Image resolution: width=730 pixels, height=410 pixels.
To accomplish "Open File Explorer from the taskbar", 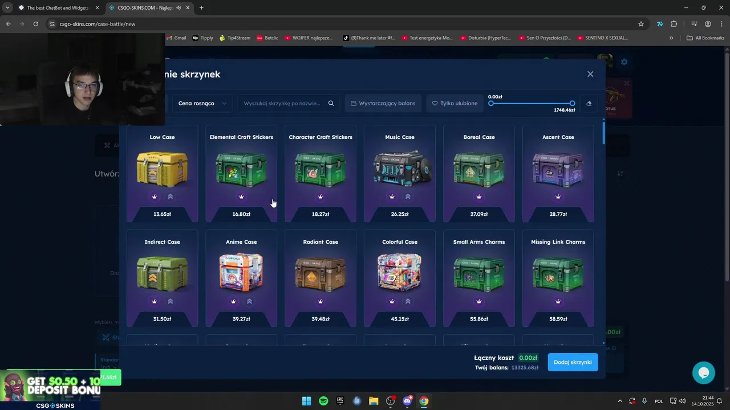I will (374, 401).
